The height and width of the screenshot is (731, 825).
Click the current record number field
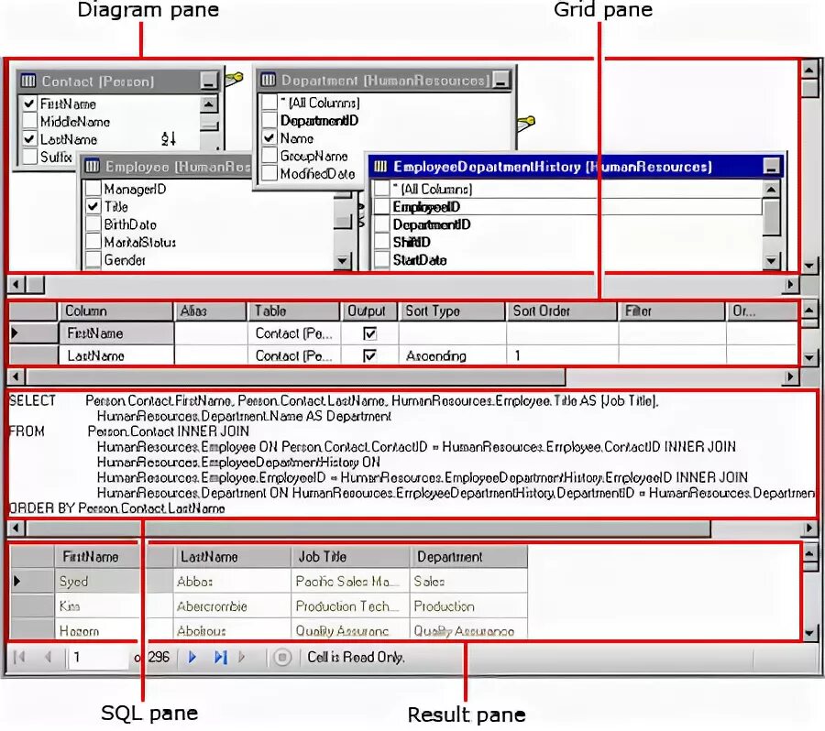coord(98,658)
